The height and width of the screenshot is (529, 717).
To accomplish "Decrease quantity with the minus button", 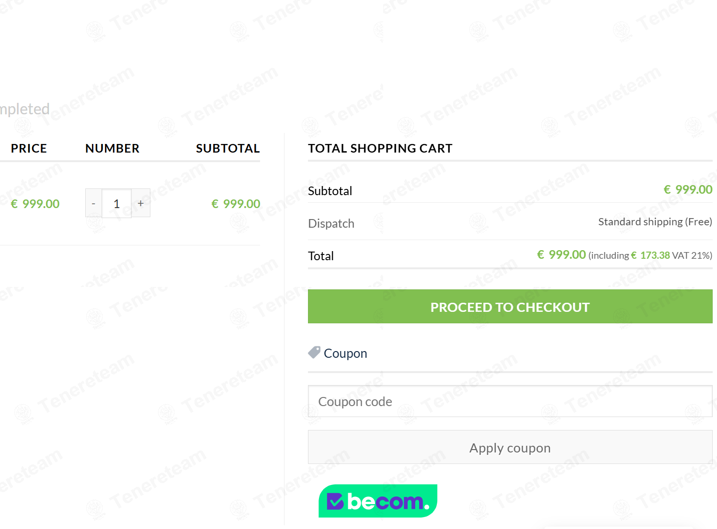I will (x=93, y=203).
